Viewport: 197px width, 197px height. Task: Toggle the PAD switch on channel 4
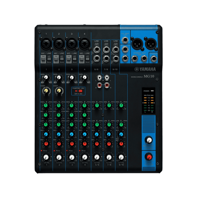click(x=81, y=59)
